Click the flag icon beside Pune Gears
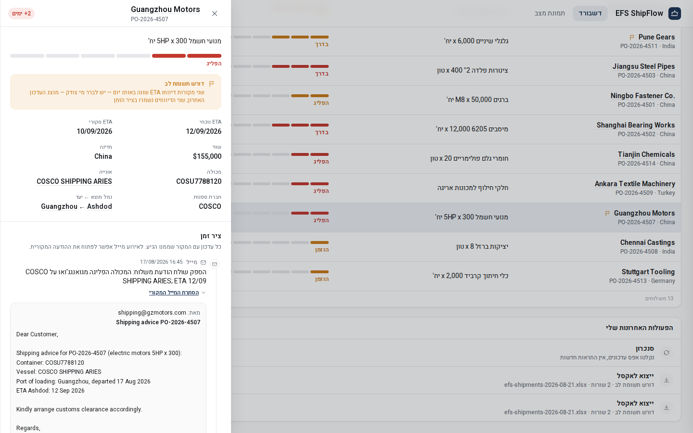693x433 pixels. [x=632, y=38]
